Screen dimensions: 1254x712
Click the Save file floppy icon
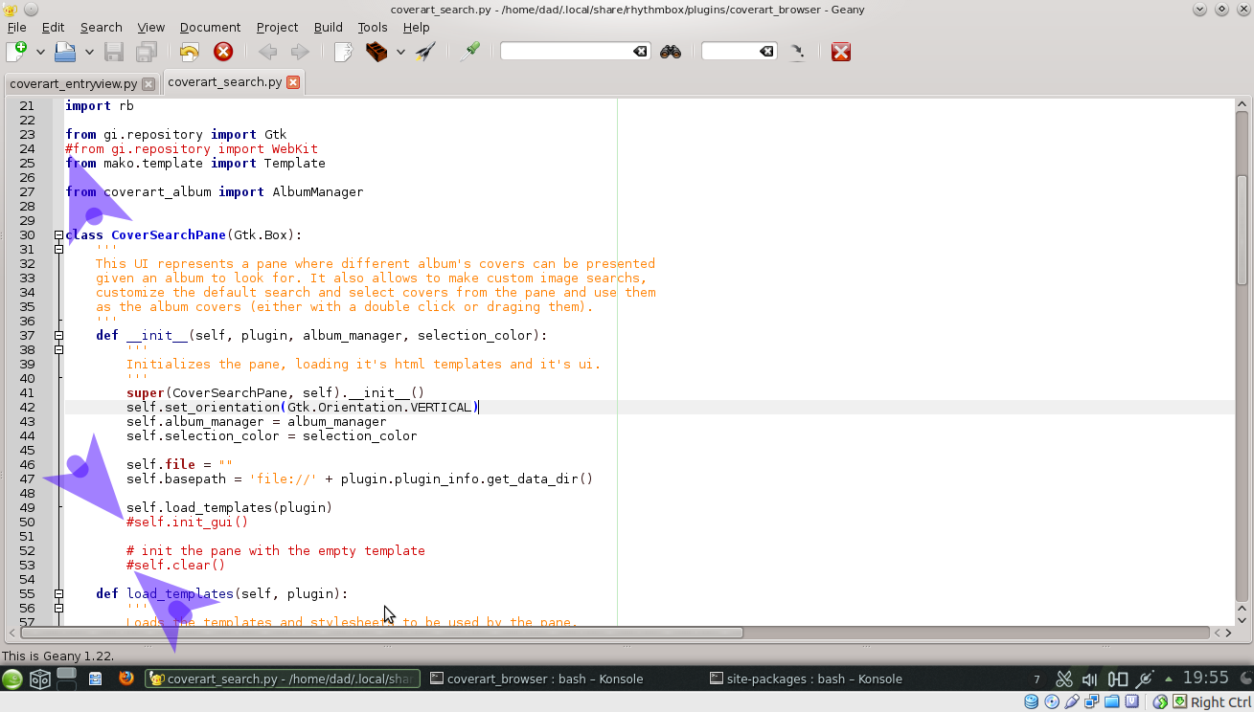(x=114, y=52)
